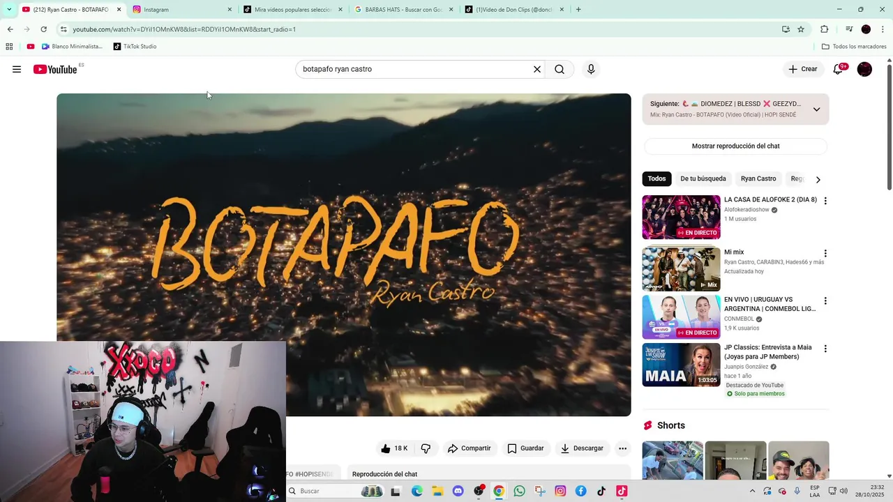
Task: Open the JP Classics MAIA thumbnail
Action: (681, 365)
